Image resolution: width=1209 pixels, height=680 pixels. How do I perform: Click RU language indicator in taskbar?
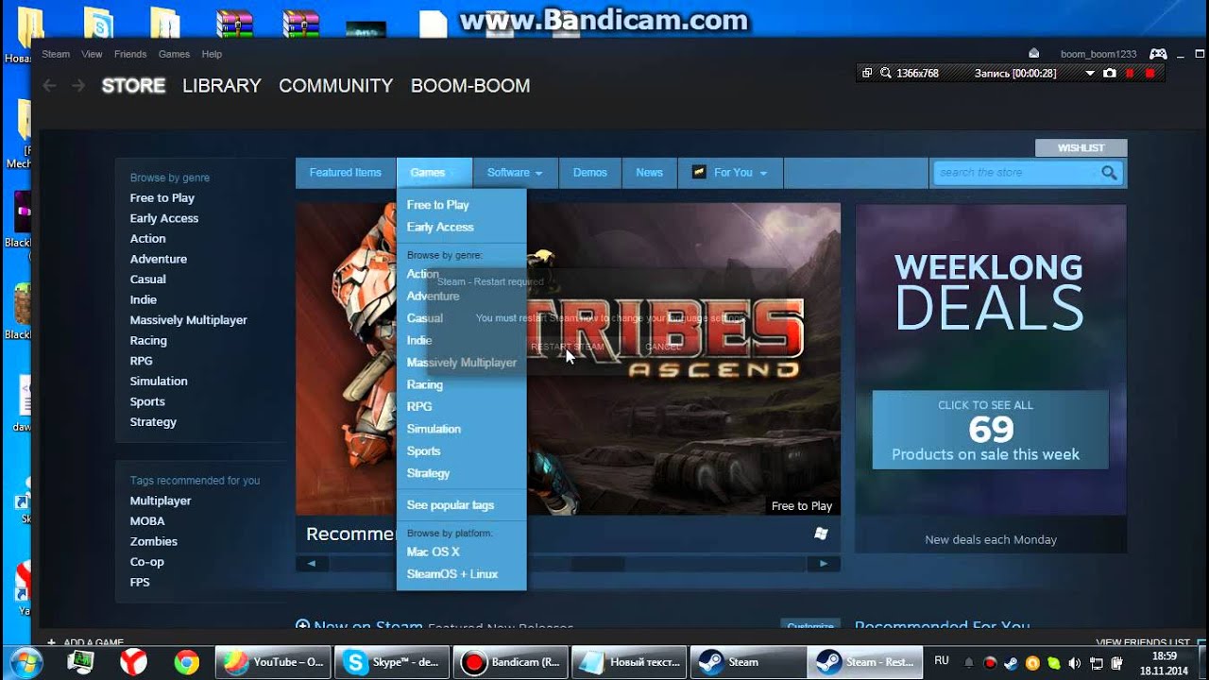[942, 660]
